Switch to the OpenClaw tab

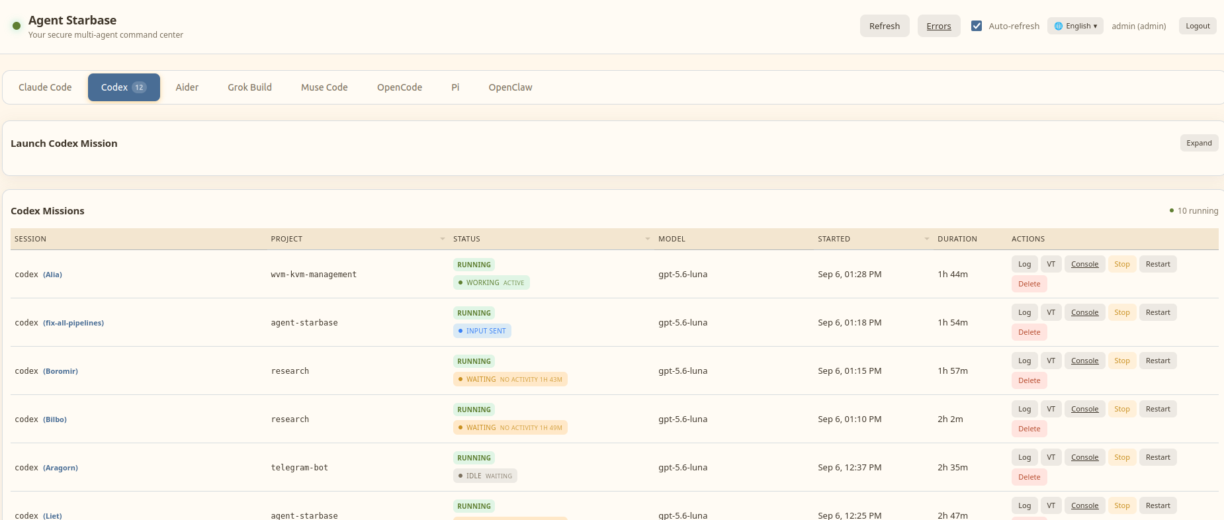point(510,87)
